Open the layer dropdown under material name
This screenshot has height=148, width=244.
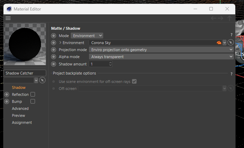coord(36,80)
